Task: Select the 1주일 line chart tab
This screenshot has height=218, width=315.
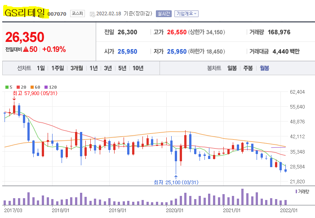Action: (58, 68)
